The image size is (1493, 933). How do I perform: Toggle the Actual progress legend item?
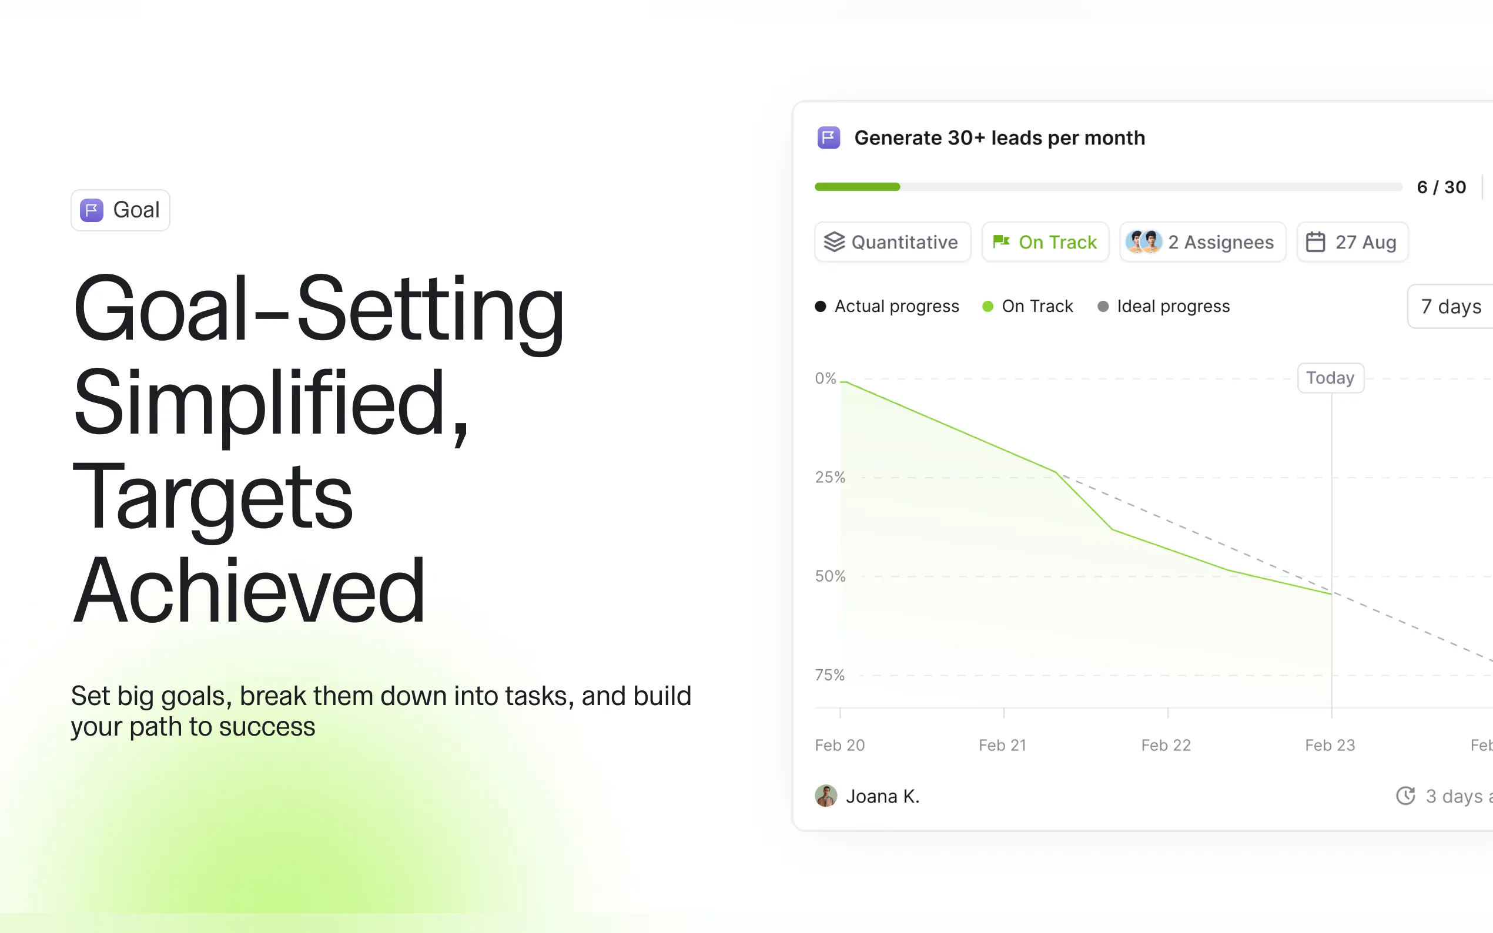click(888, 306)
